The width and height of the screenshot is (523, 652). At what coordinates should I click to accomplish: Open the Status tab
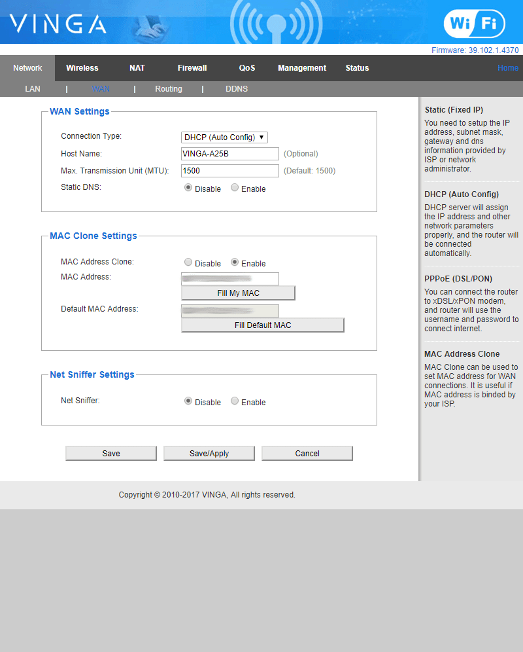[x=357, y=68]
